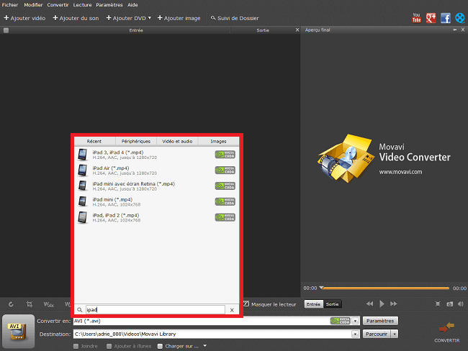Viewport: 468px width, 351px height.
Task: Open the Lecture menu
Action: click(x=82, y=5)
